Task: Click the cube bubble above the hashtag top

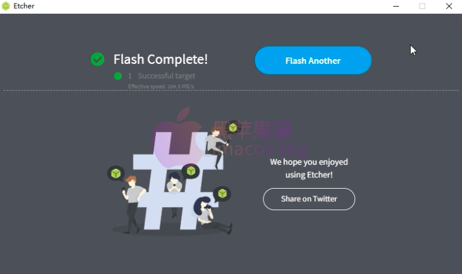Action: [233, 128]
